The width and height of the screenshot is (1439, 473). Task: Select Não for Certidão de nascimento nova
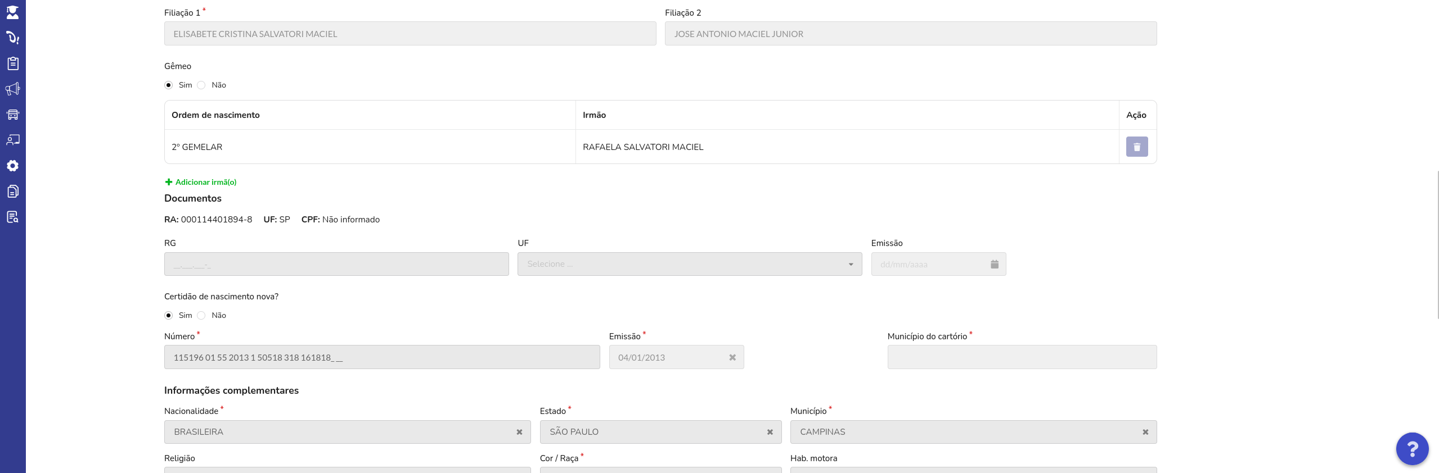[x=201, y=316]
